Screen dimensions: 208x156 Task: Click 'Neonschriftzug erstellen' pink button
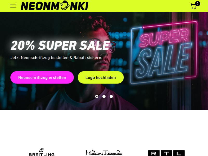(x=42, y=77)
